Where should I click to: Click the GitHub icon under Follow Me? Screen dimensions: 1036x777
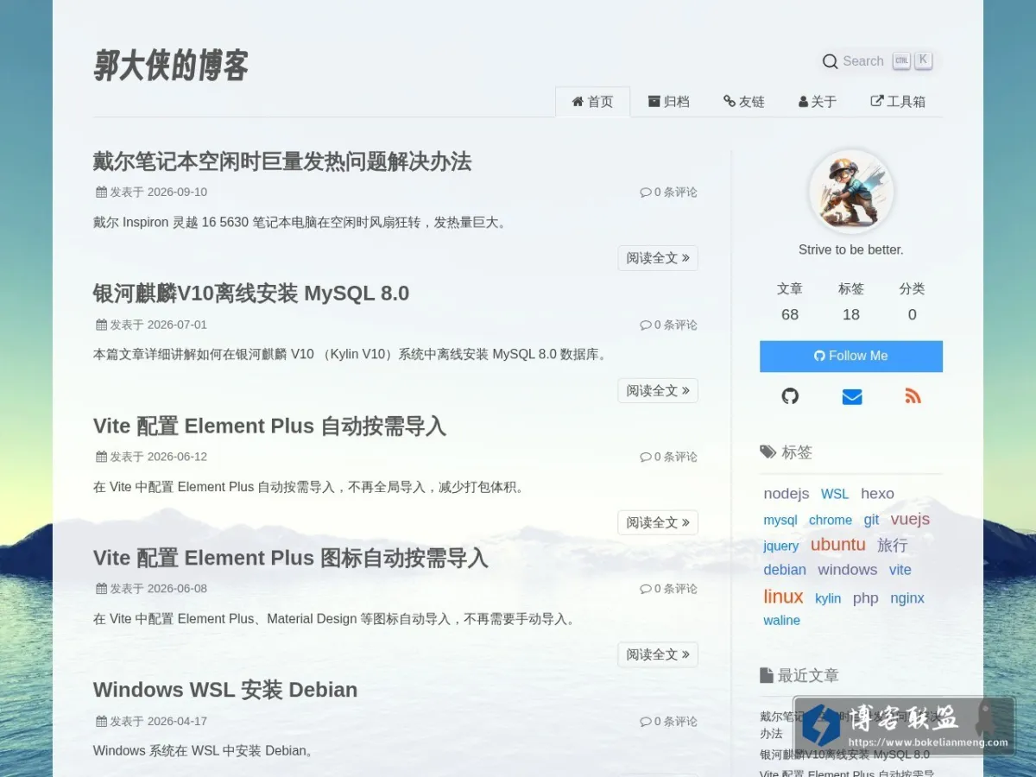[790, 396]
